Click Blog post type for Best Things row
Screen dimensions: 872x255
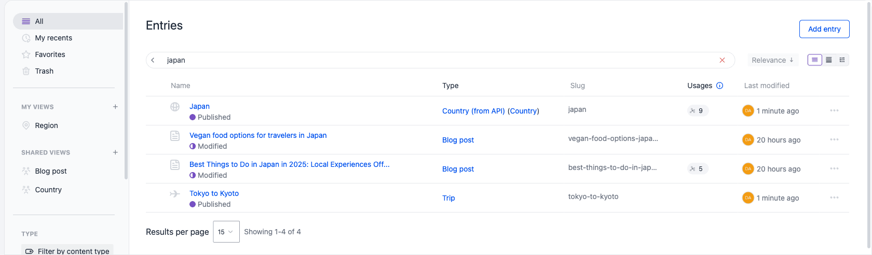click(458, 169)
